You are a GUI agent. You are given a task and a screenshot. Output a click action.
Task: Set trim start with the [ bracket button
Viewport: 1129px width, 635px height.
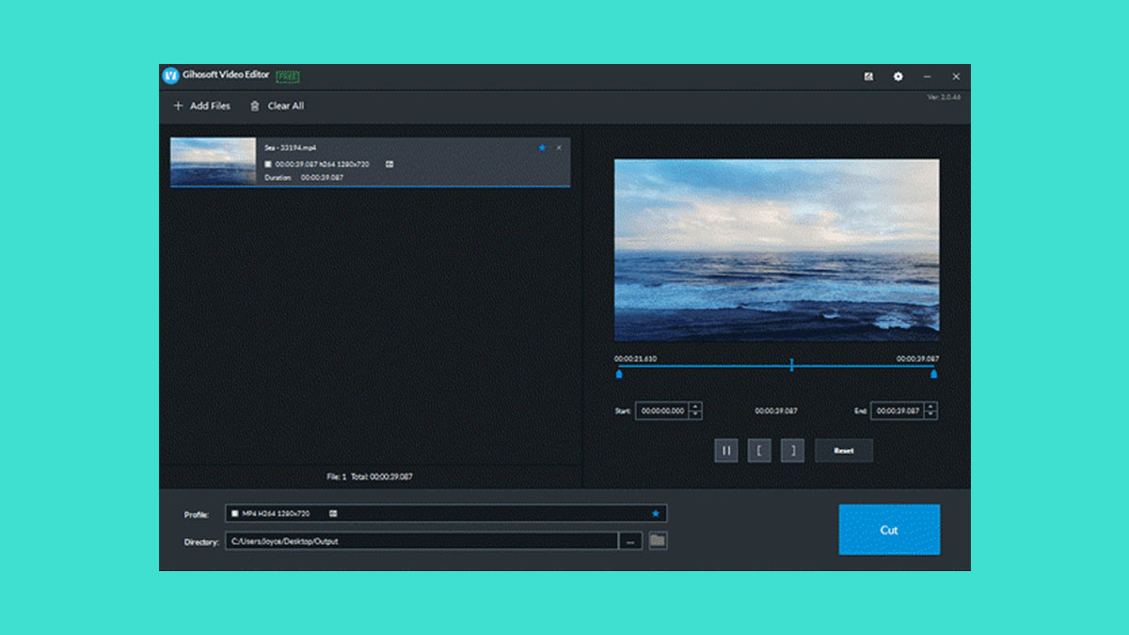[759, 450]
